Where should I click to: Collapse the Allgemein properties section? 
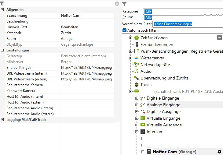[2, 10]
